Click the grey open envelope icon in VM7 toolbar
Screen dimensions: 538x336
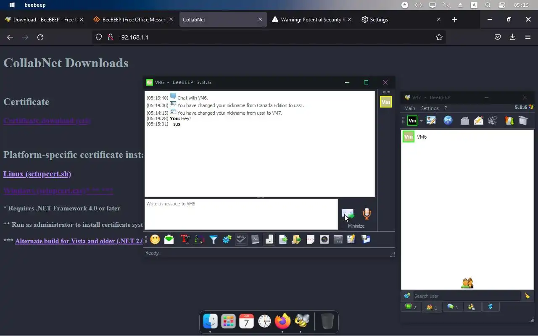(464, 121)
